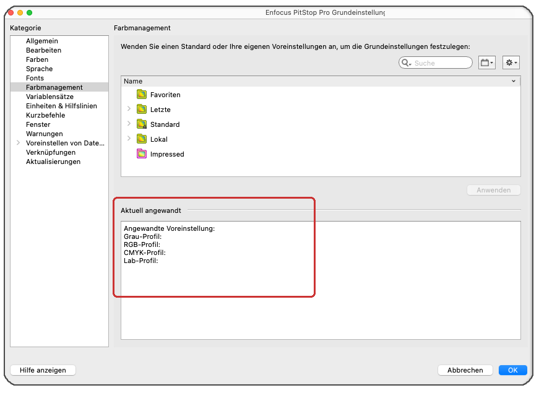Screen dimensions: 539x393
Task: Click the Favoriten folder icon
Action: tap(142, 95)
